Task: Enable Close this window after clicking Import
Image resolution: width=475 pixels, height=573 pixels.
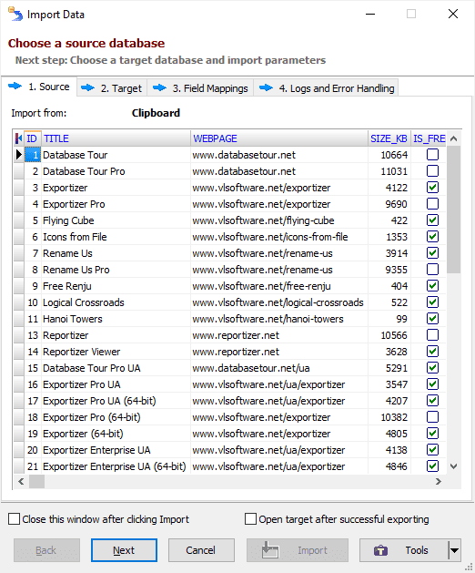Action: (x=14, y=519)
